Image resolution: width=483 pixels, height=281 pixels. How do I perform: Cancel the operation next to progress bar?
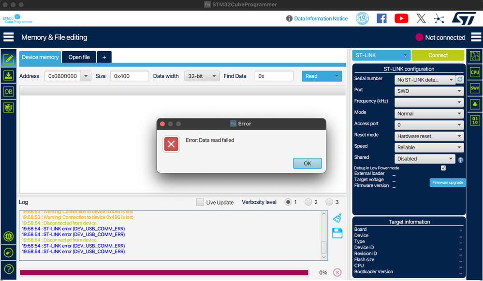coord(337,272)
